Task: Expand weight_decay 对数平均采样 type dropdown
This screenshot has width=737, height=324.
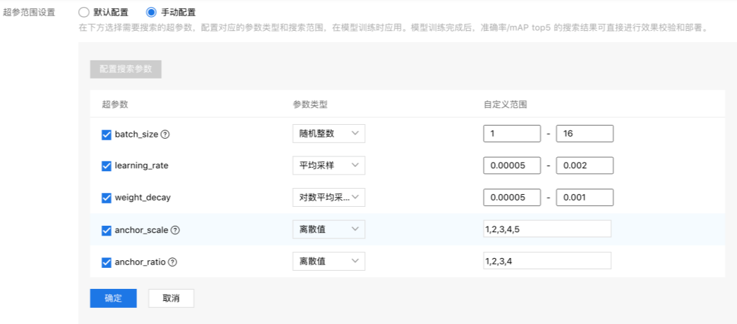Action: pyautogui.click(x=328, y=198)
